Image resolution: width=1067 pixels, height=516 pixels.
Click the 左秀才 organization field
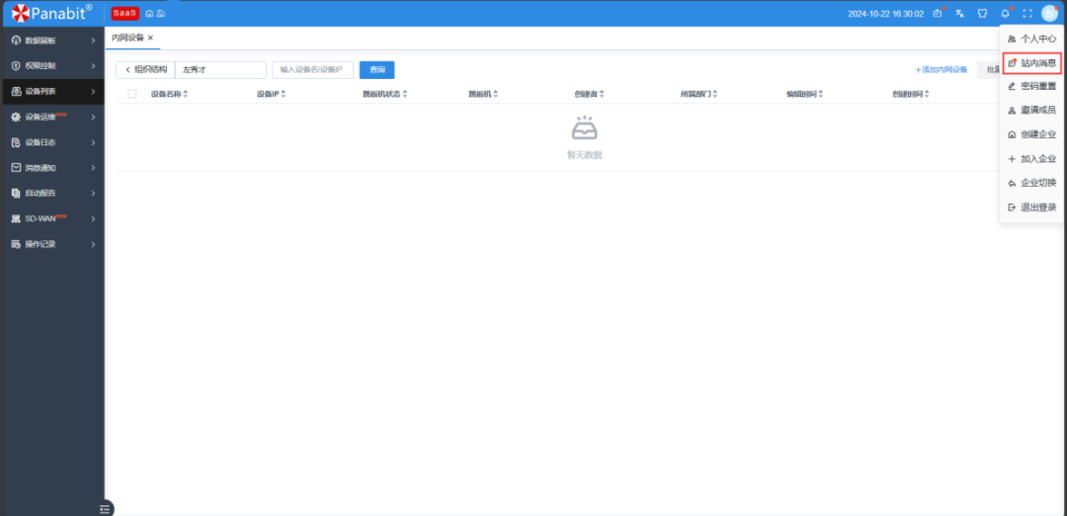point(220,70)
